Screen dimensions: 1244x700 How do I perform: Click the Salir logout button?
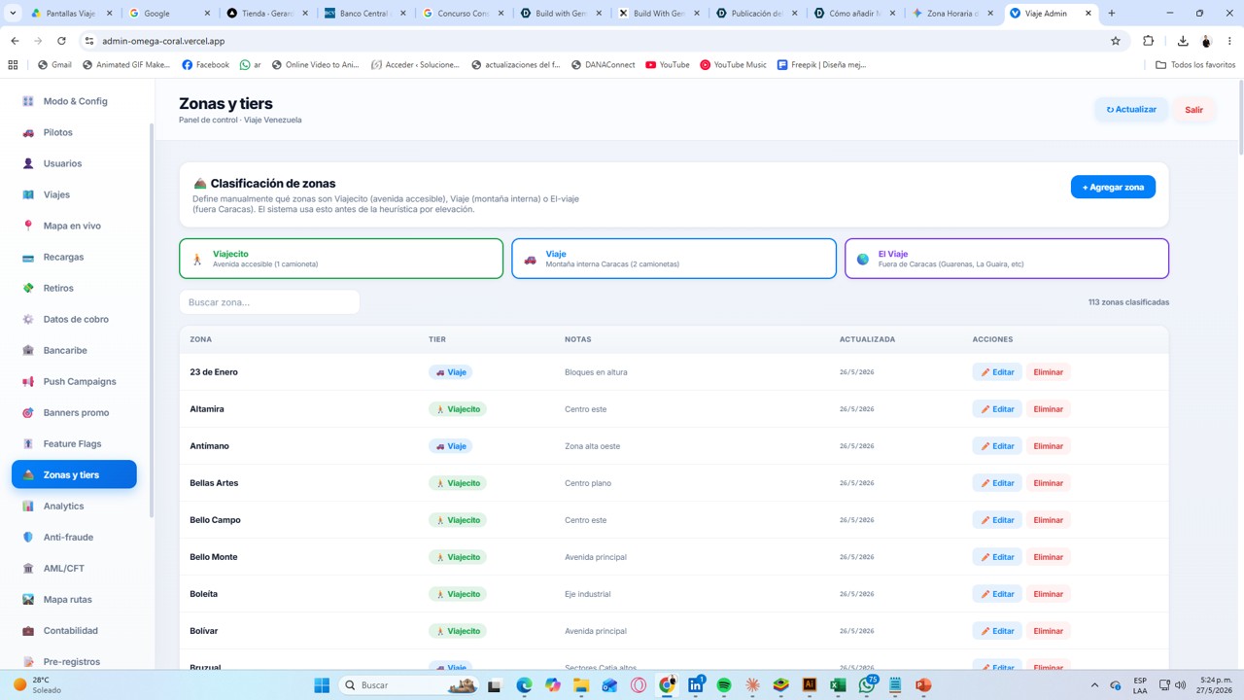[1193, 110]
